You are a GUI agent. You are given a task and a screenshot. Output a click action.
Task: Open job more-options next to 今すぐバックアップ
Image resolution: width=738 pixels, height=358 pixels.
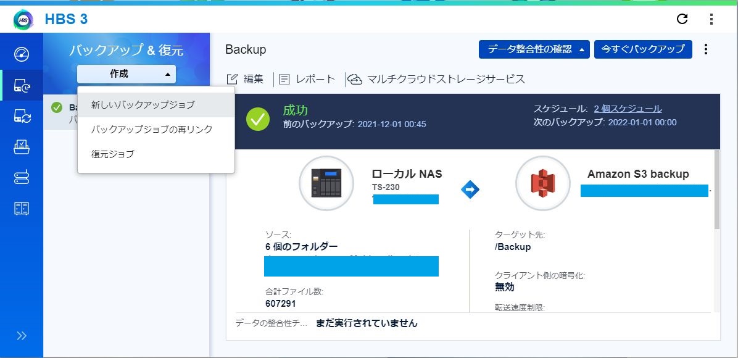[705, 49]
